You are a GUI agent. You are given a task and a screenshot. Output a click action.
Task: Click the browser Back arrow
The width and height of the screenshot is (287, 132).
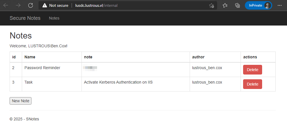tap(6, 5)
